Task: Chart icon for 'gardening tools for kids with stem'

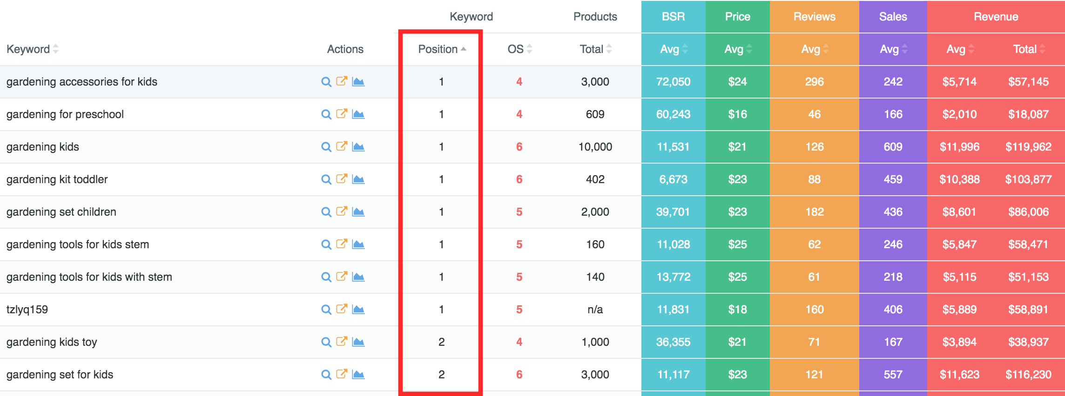Action: [358, 277]
